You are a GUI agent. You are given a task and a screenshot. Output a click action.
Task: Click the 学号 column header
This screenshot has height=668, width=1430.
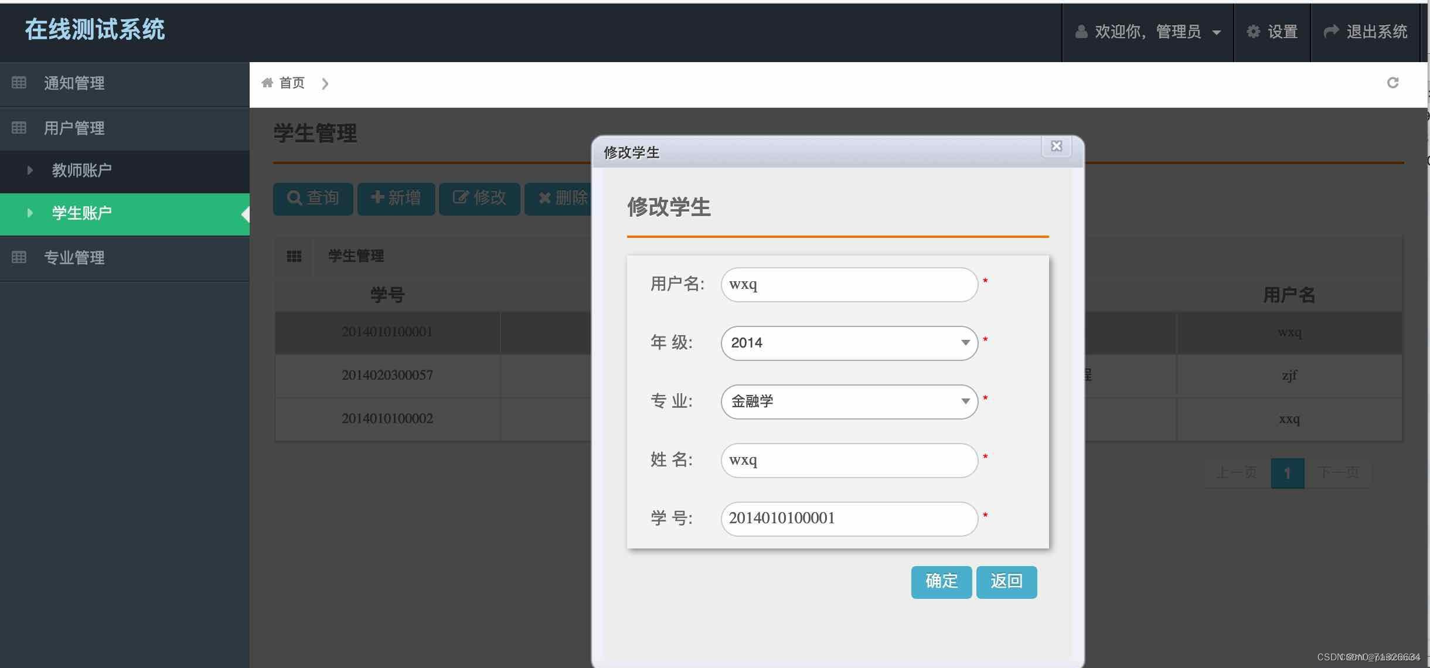pos(387,295)
